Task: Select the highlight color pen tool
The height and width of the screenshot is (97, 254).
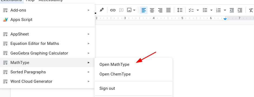Action: (102, 10)
